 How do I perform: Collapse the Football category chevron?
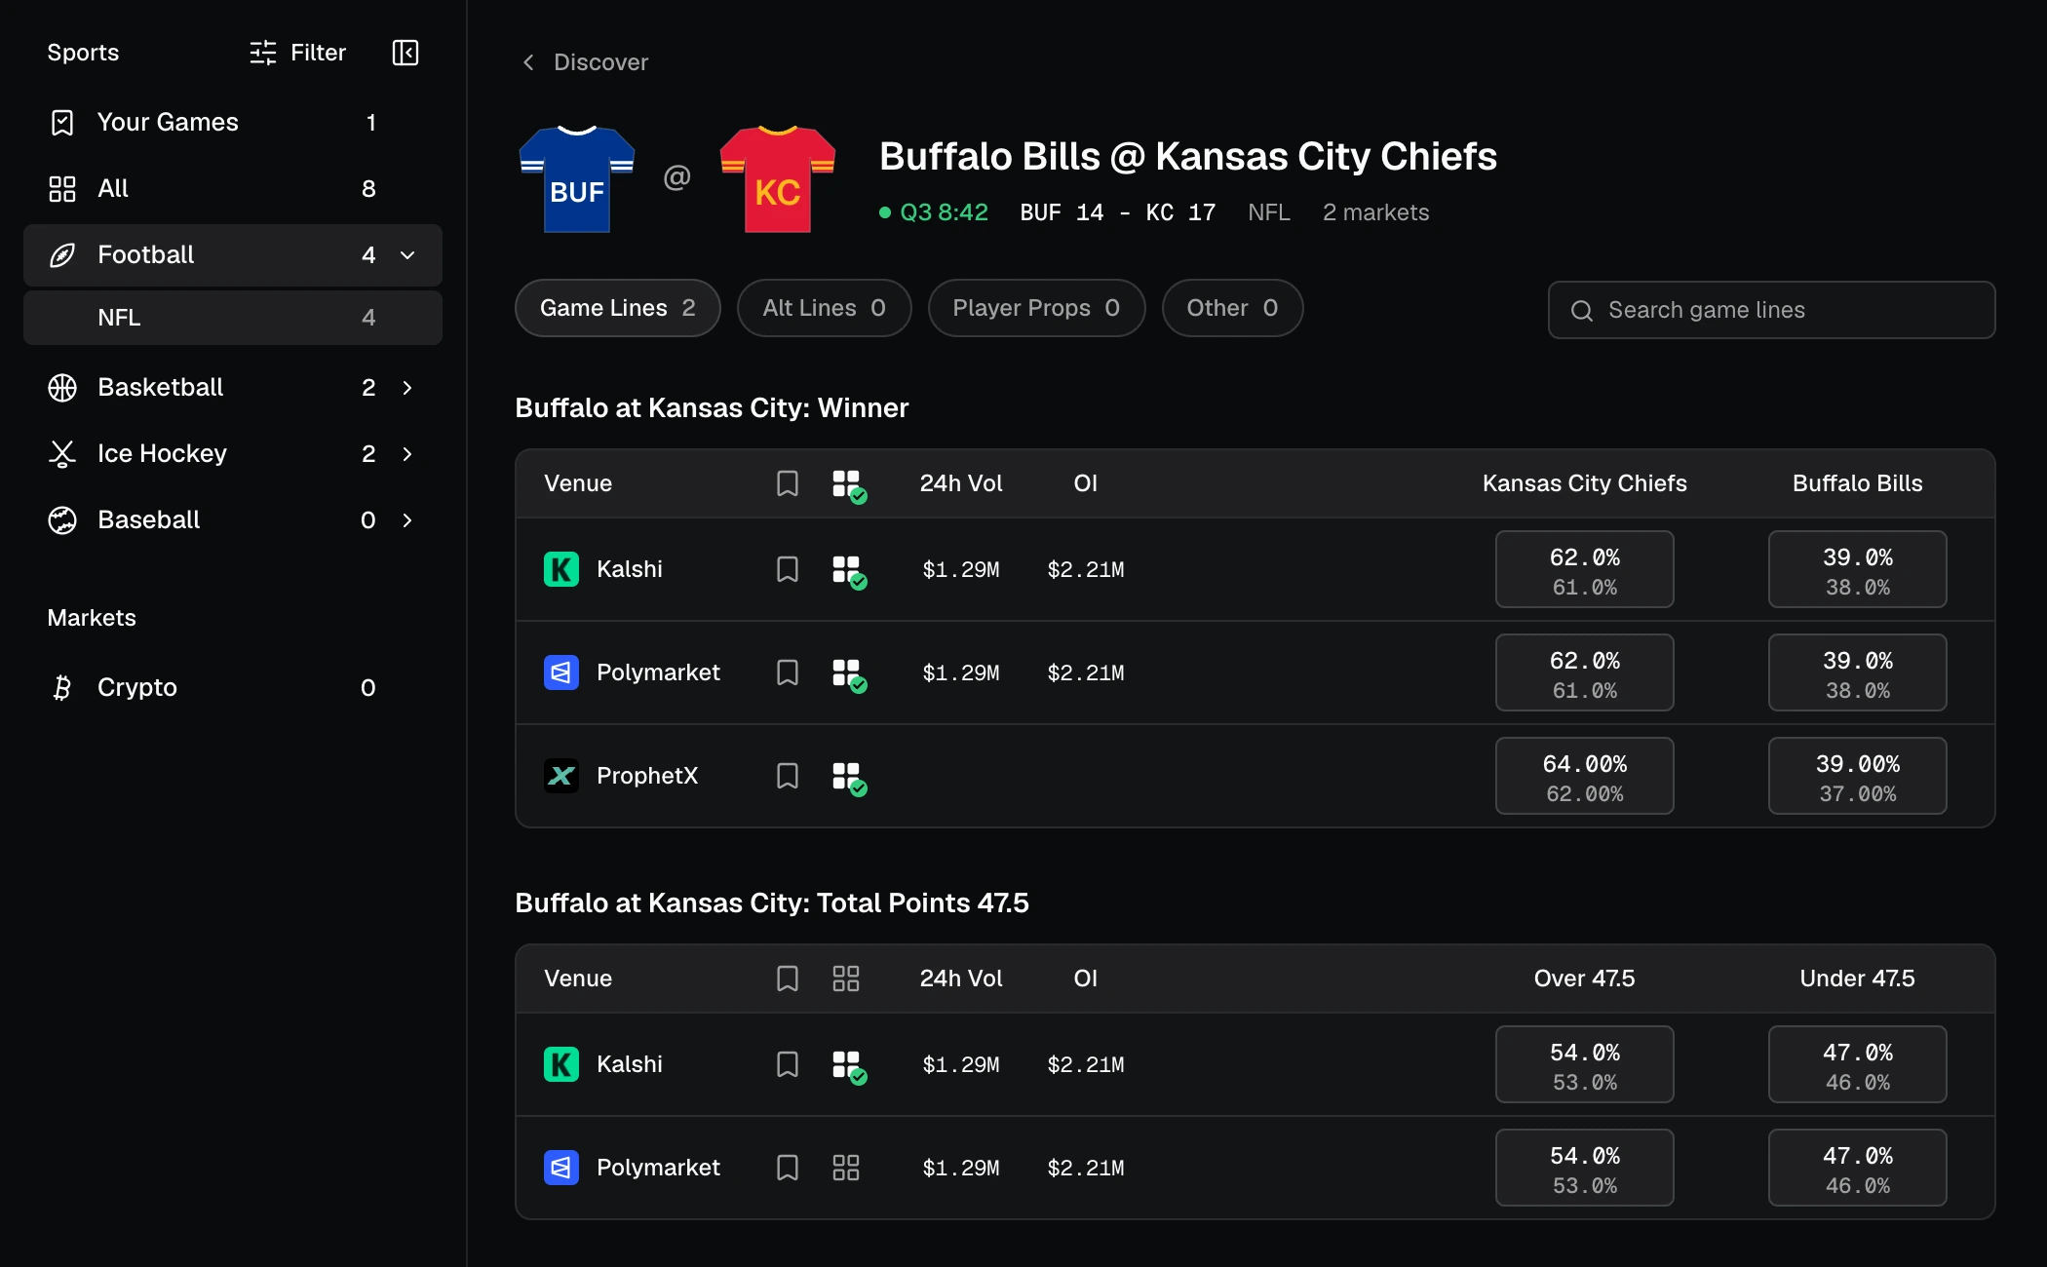[x=407, y=255]
